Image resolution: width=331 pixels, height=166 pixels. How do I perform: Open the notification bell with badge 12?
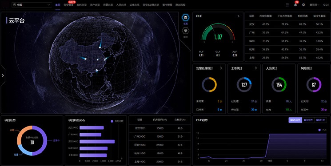tap(295, 5)
